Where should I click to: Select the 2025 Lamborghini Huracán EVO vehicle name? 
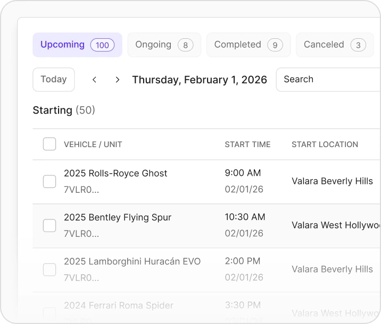pos(132,261)
